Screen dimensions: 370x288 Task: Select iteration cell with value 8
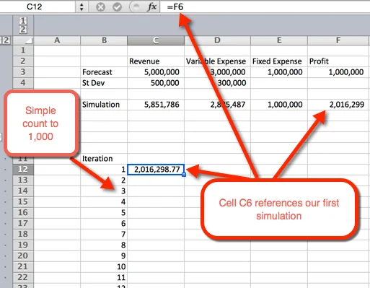pos(104,245)
